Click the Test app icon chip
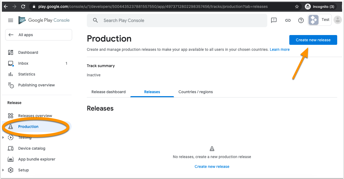This screenshot has height=179, width=344. [x=320, y=20]
